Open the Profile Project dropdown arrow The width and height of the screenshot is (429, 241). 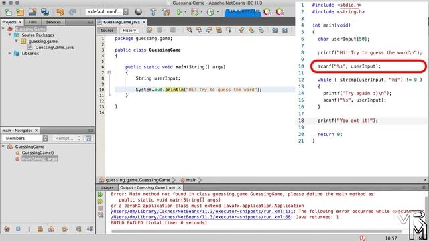(x=218, y=12)
